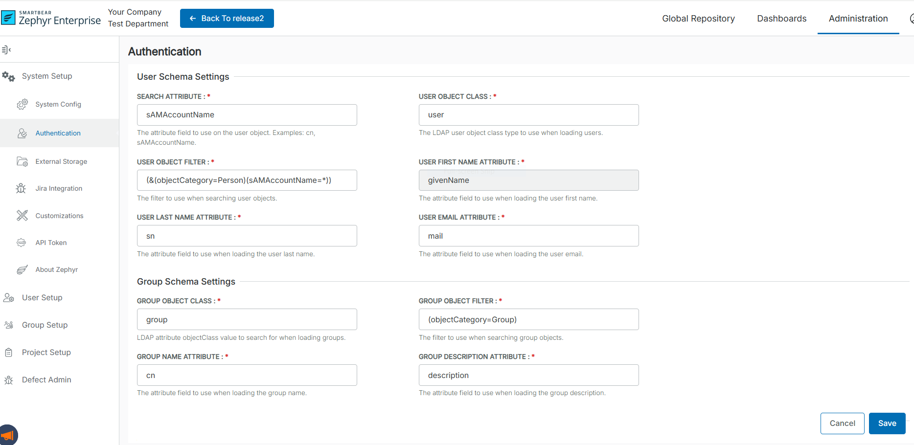
Task: Click the External Storage folder icon
Action: pyautogui.click(x=22, y=161)
